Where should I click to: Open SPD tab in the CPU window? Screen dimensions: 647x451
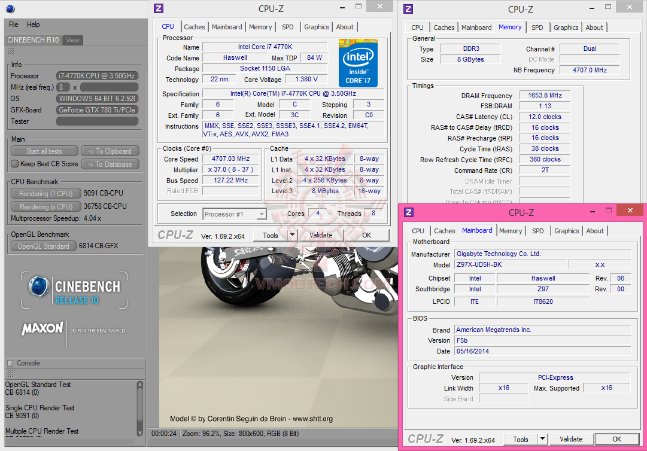click(288, 27)
